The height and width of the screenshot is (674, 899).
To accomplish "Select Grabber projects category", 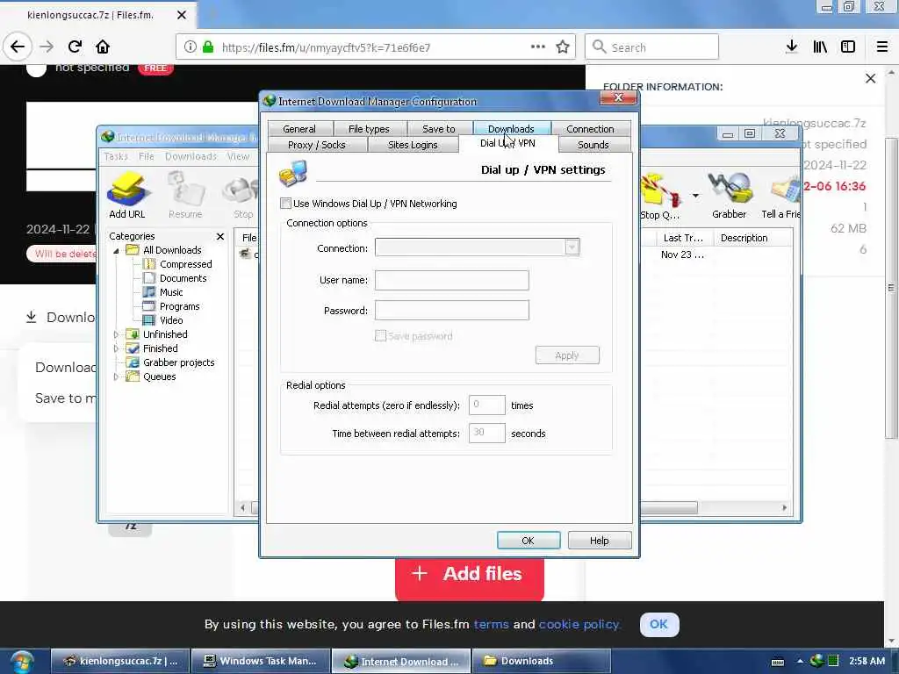I will tap(178, 362).
